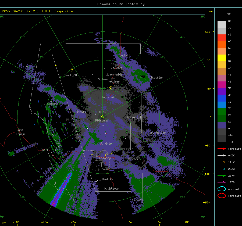Click the dBZ legend heading
The height and width of the screenshot is (226, 242).
(x=228, y=14)
